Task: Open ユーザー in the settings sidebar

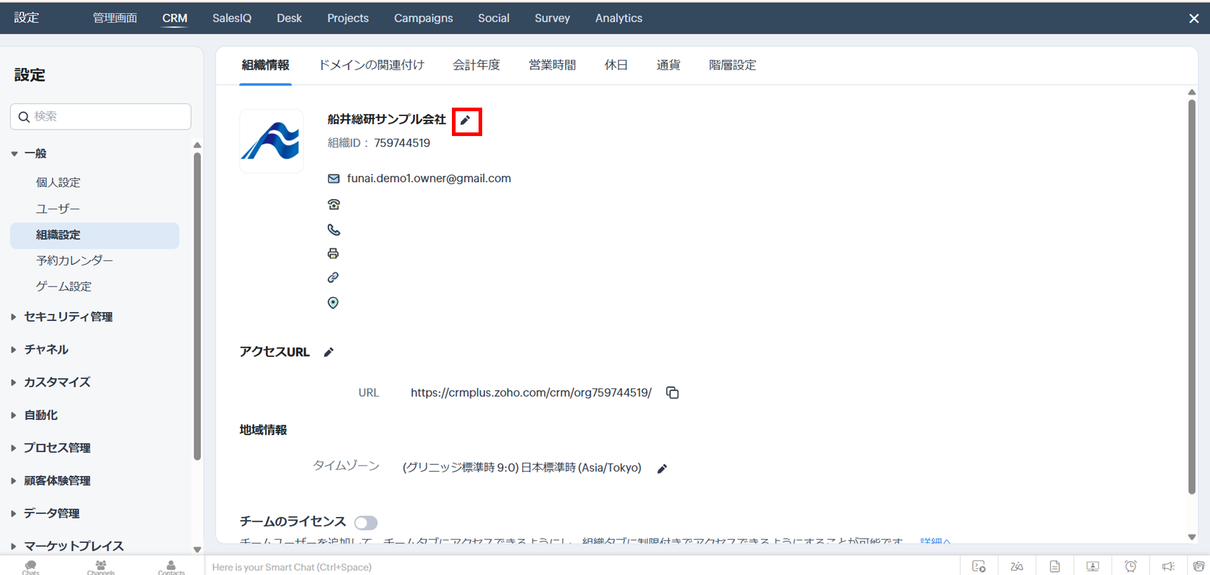Action: coord(58,209)
